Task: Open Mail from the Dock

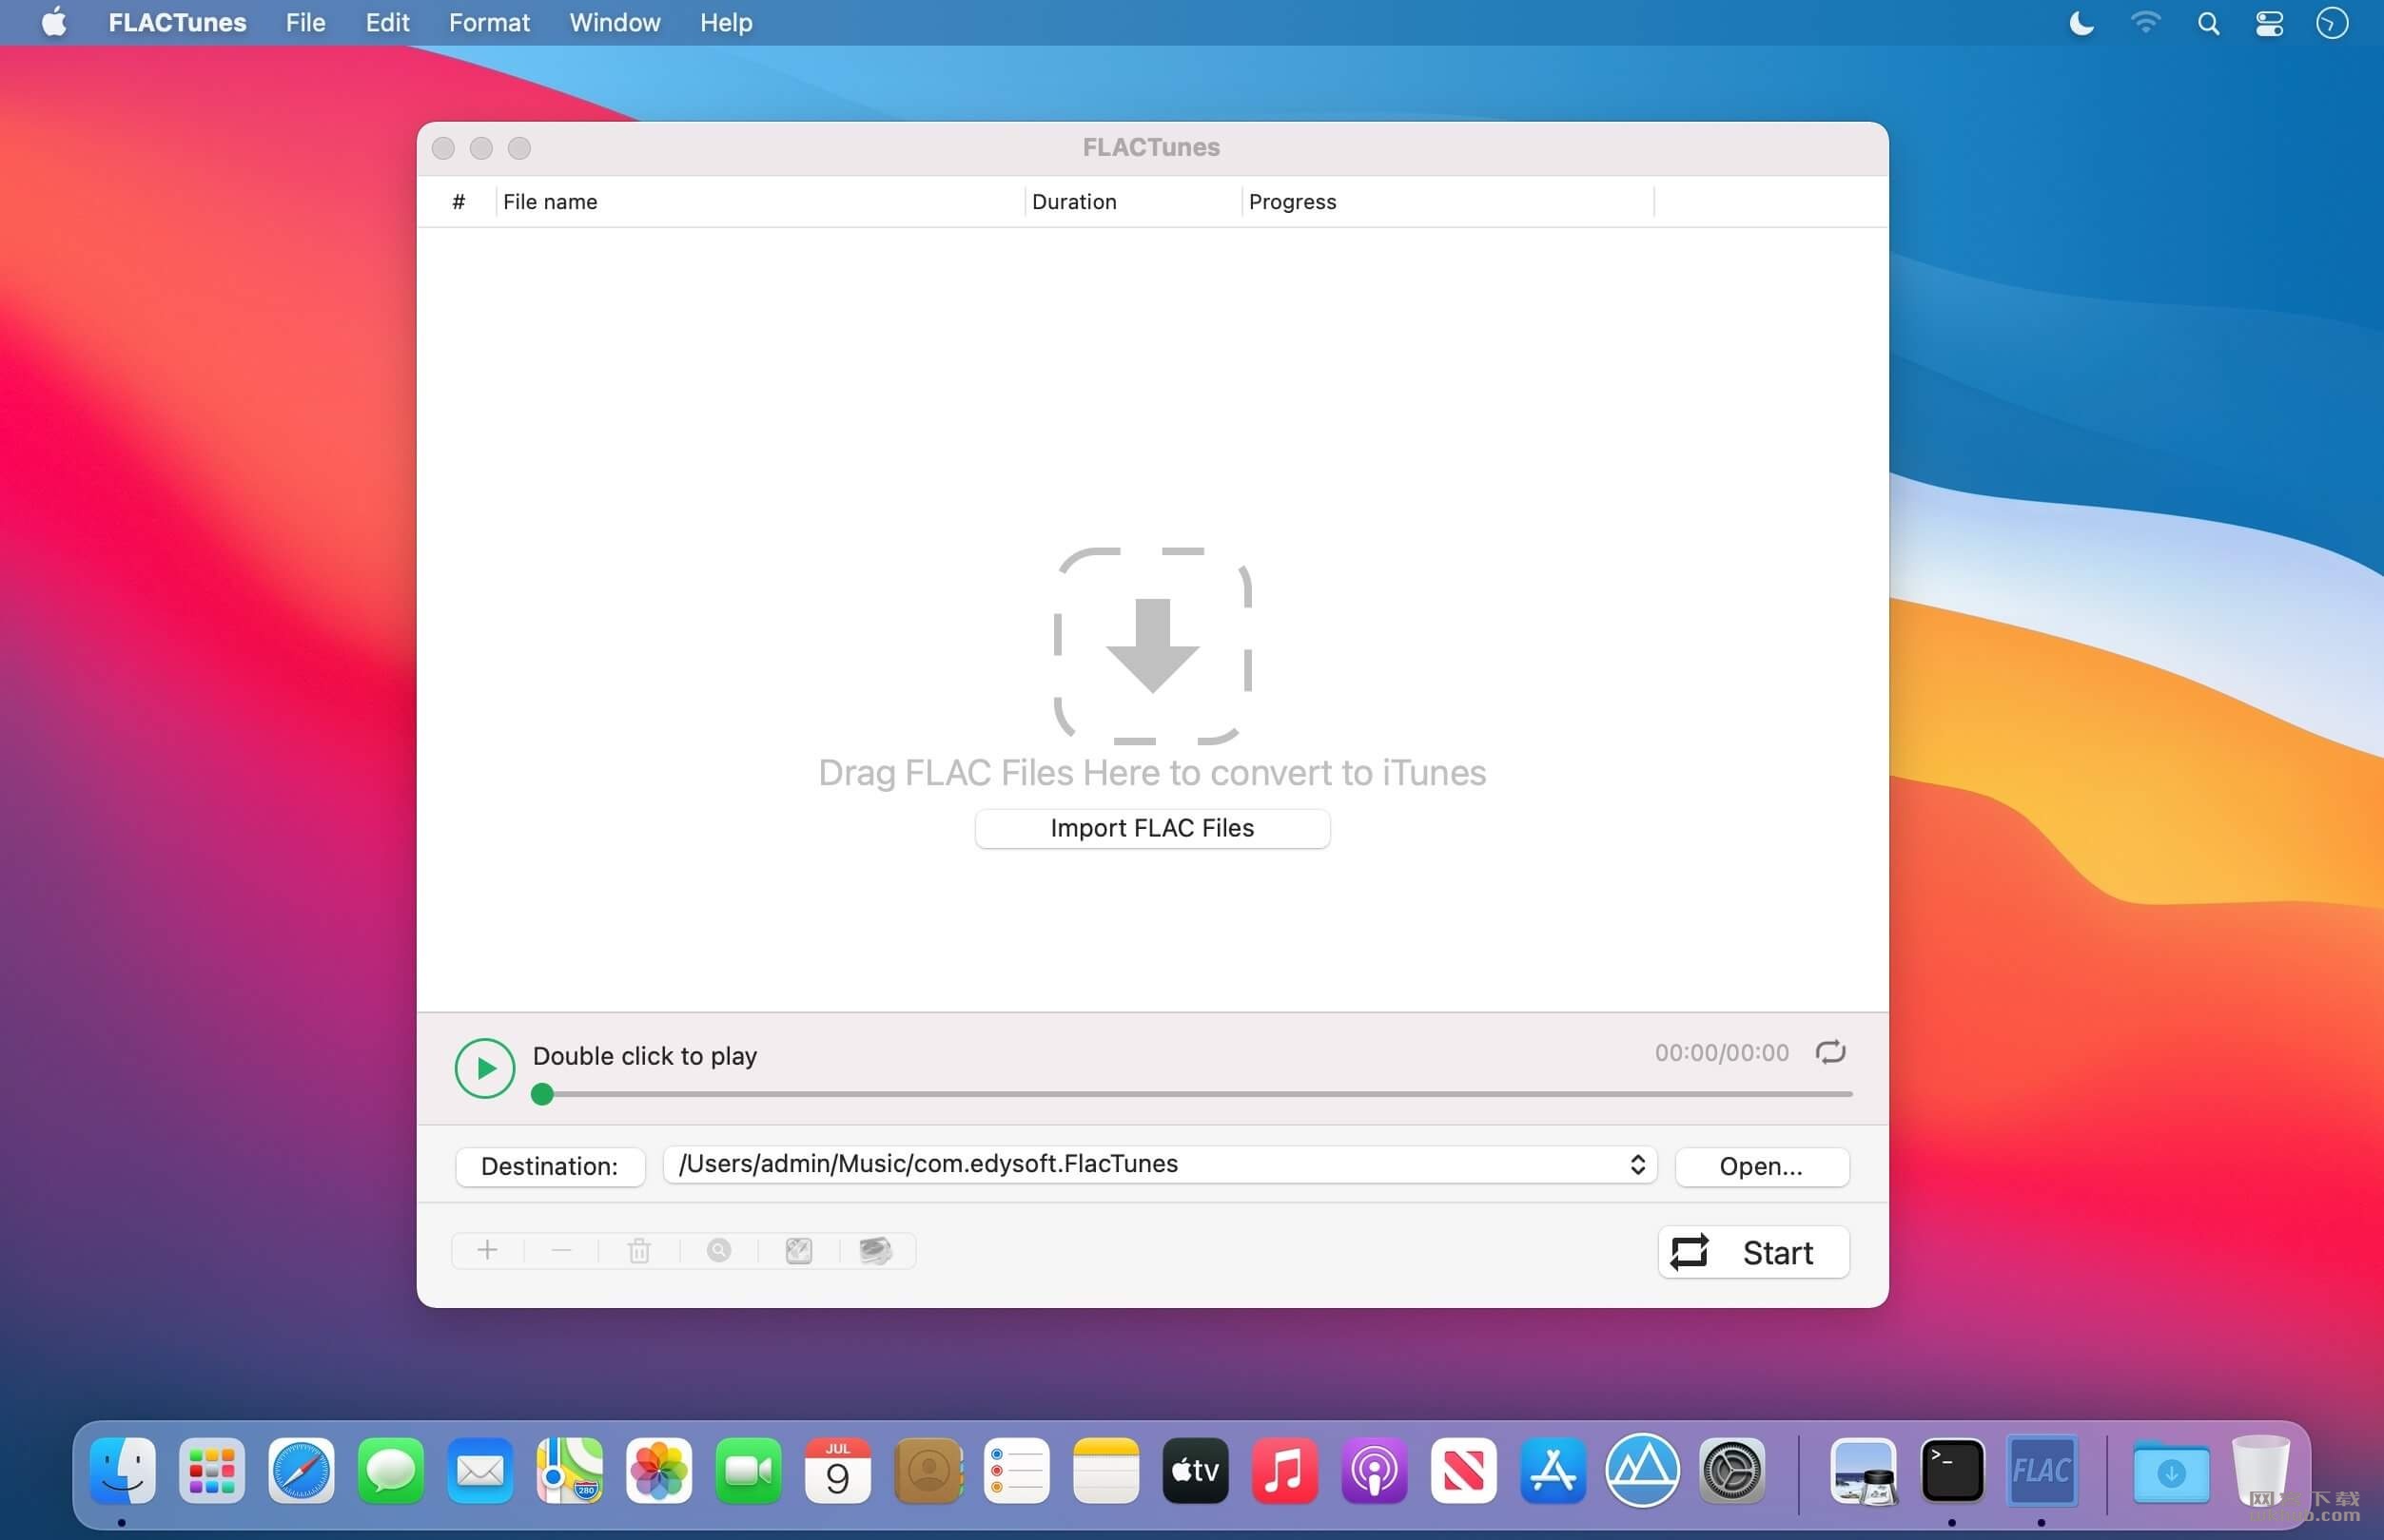Action: (x=480, y=1470)
